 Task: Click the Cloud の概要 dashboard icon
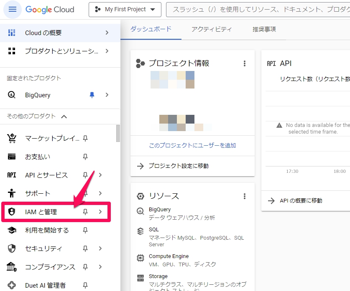[x=12, y=33]
